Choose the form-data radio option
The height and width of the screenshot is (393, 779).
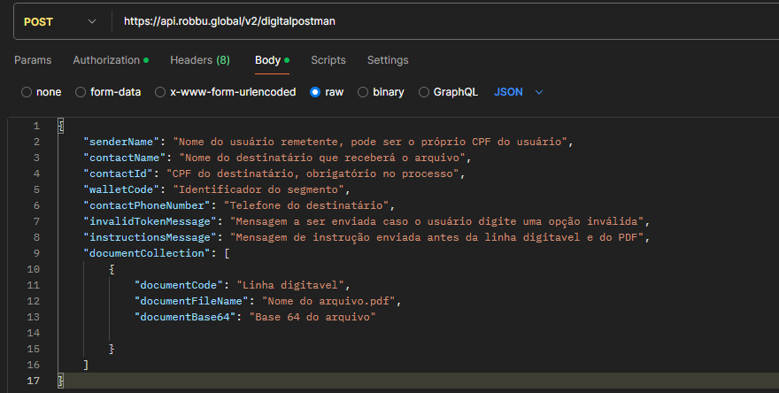click(81, 92)
